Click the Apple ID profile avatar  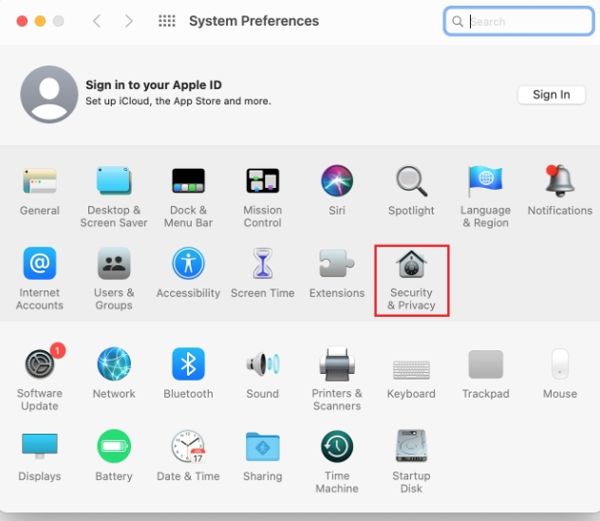point(49,95)
